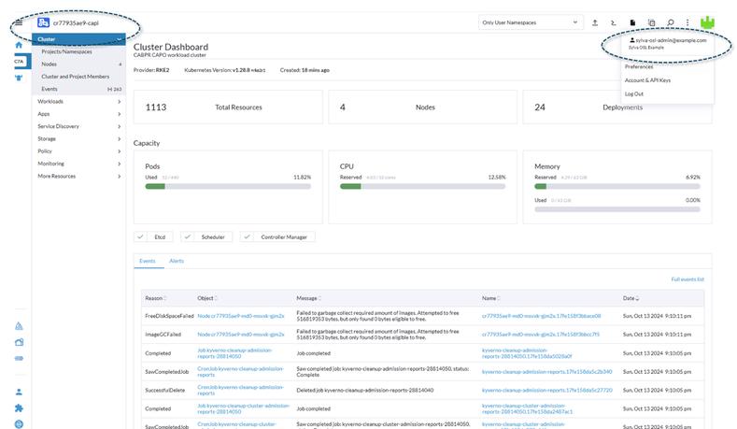Expand the Workloads section in sidebar

click(x=78, y=101)
